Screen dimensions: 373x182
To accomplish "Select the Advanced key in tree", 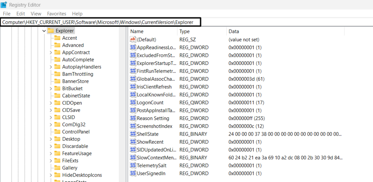I will click(x=73, y=45).
